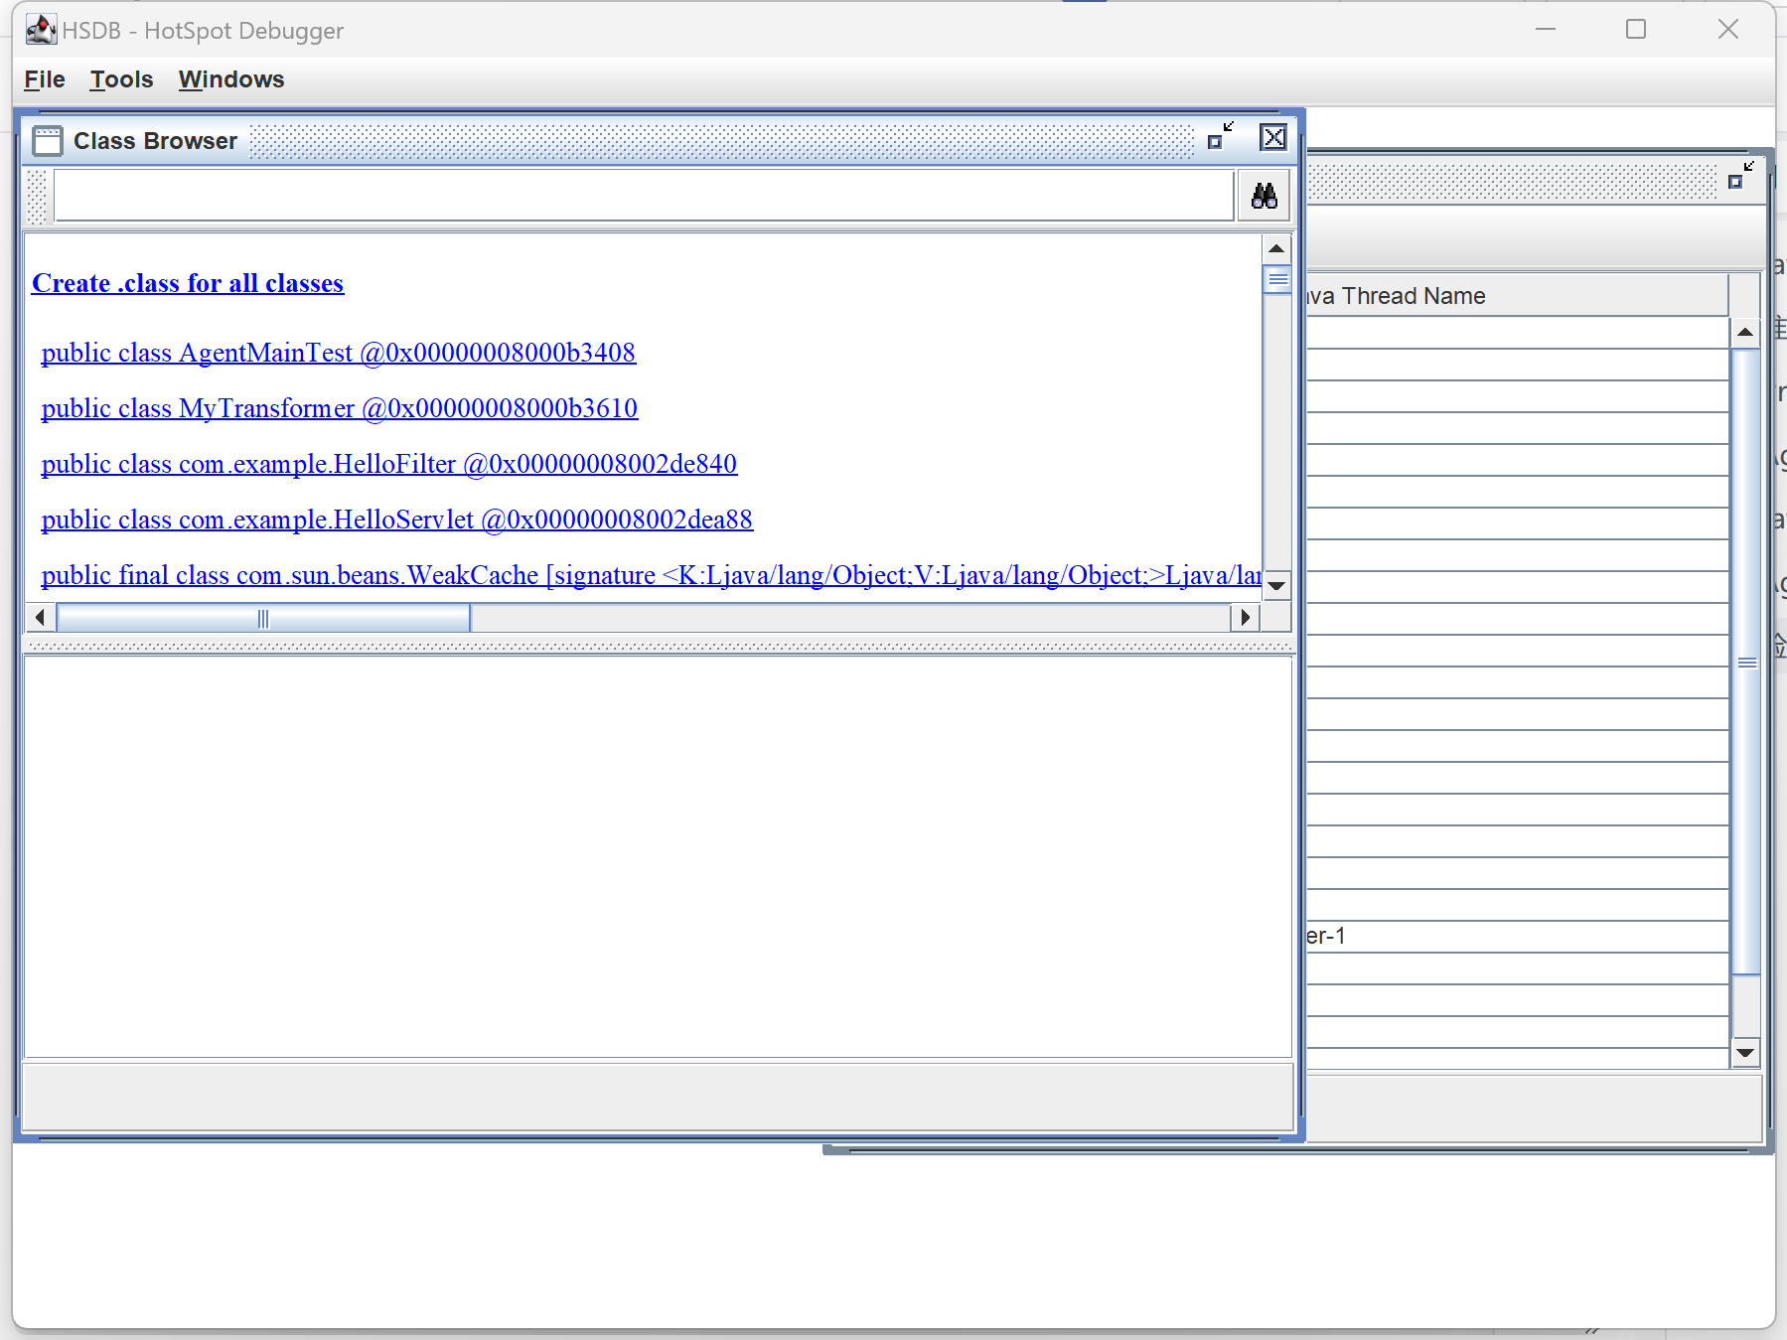The width and height of the screenshot is (1787, 1340).
Task: Click the HSDB Java application icon
Action: click(x=41, y=30)
